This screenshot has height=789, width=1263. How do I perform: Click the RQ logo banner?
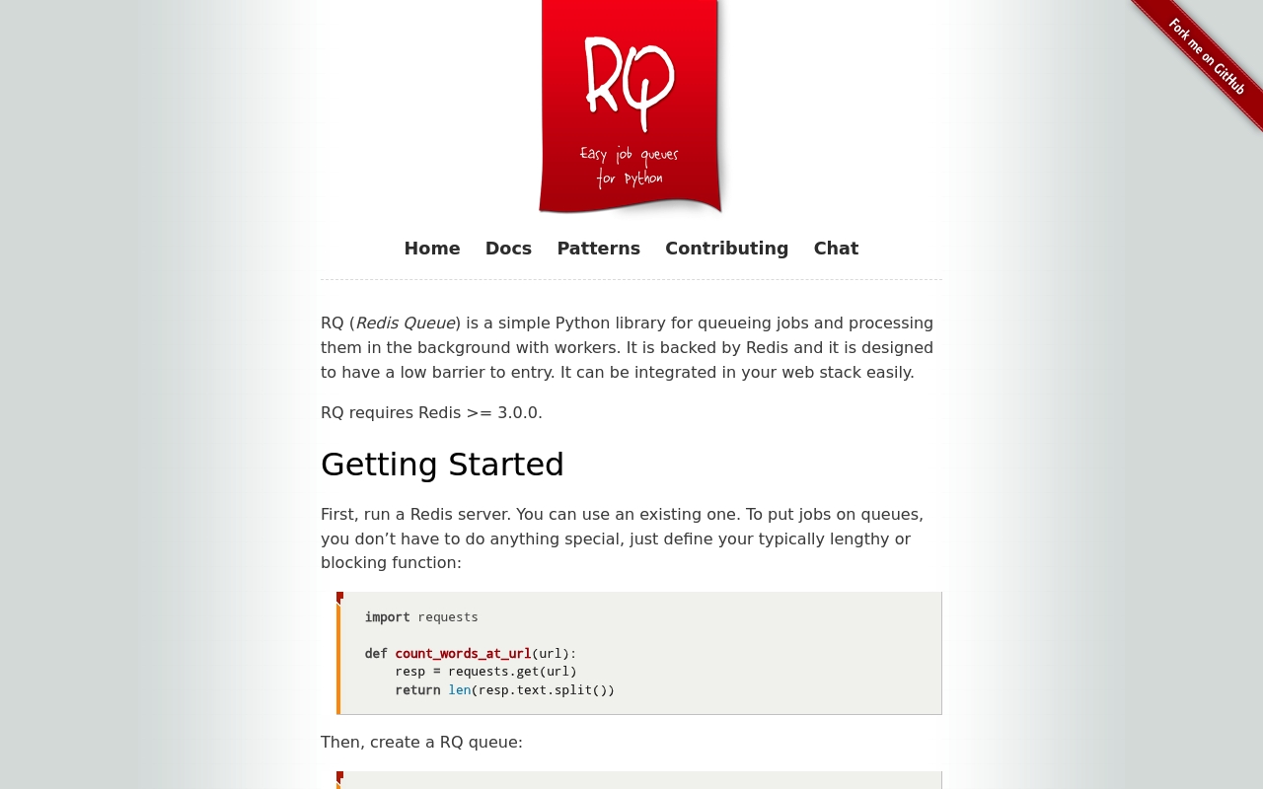(631, 107)
